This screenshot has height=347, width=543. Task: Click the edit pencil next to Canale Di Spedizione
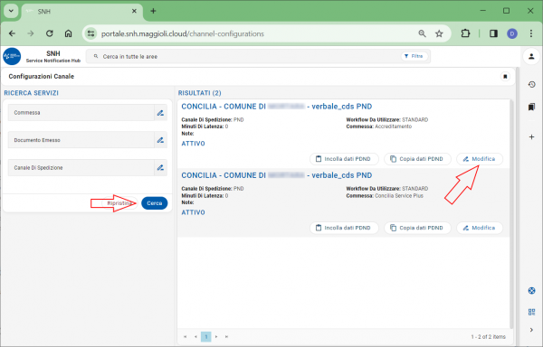[x=160, y=168]
